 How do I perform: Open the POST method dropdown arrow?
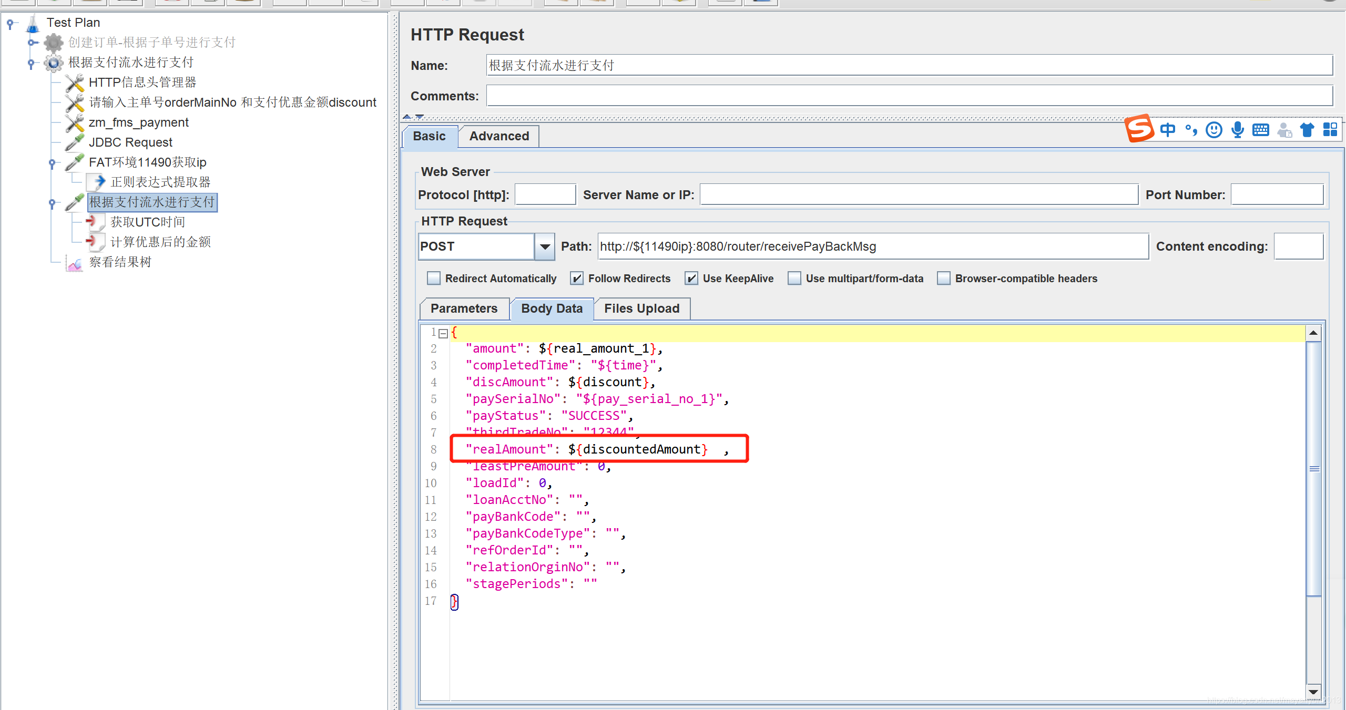pyautogui.click(x=545, y=246)
